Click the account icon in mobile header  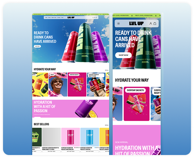(x=151, y=23)
